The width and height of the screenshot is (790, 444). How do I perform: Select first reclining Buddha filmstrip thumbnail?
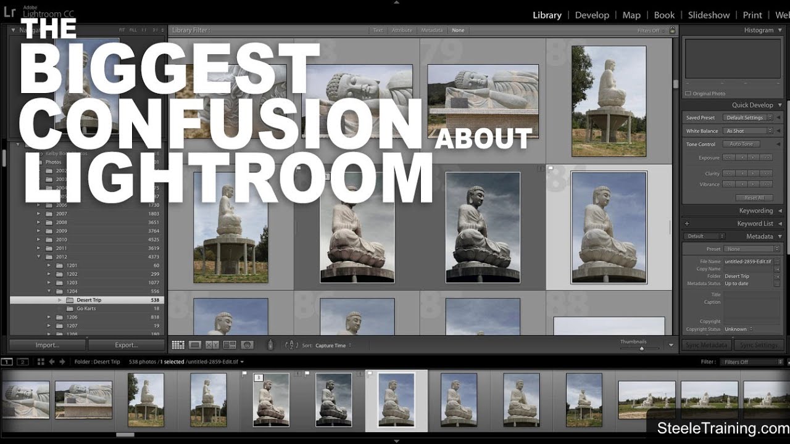coord(26,399)
